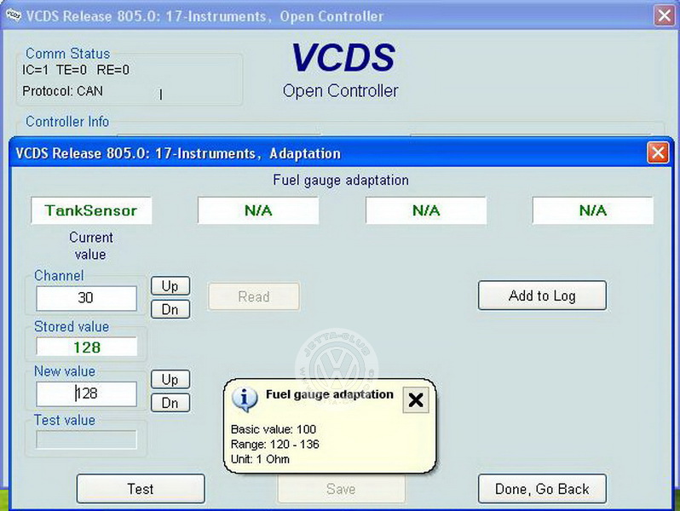Viewport: 680px width, 511px height.
Task: Click the 'Unit: 1 Ohm' line
Action: (x=260, y=459)
